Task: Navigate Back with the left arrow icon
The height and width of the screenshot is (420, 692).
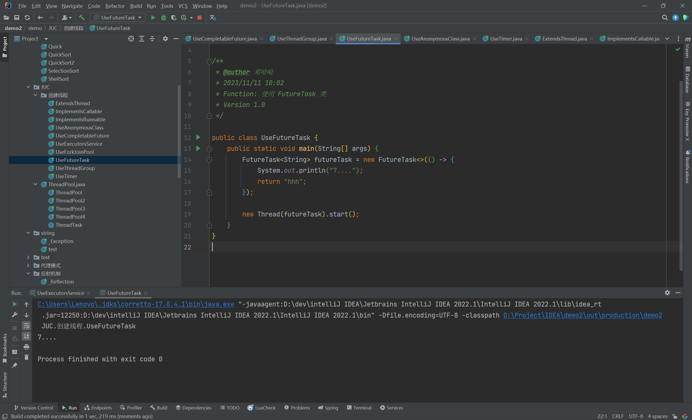Action: coord(41,18)
